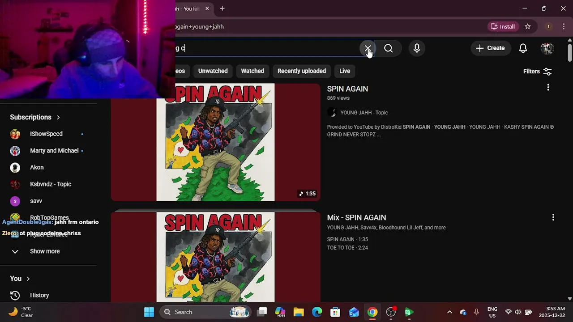Open the SPIN AGAIN video title
Image resolution: width=573 pixels, height=322 pixels.
(347, 89)
